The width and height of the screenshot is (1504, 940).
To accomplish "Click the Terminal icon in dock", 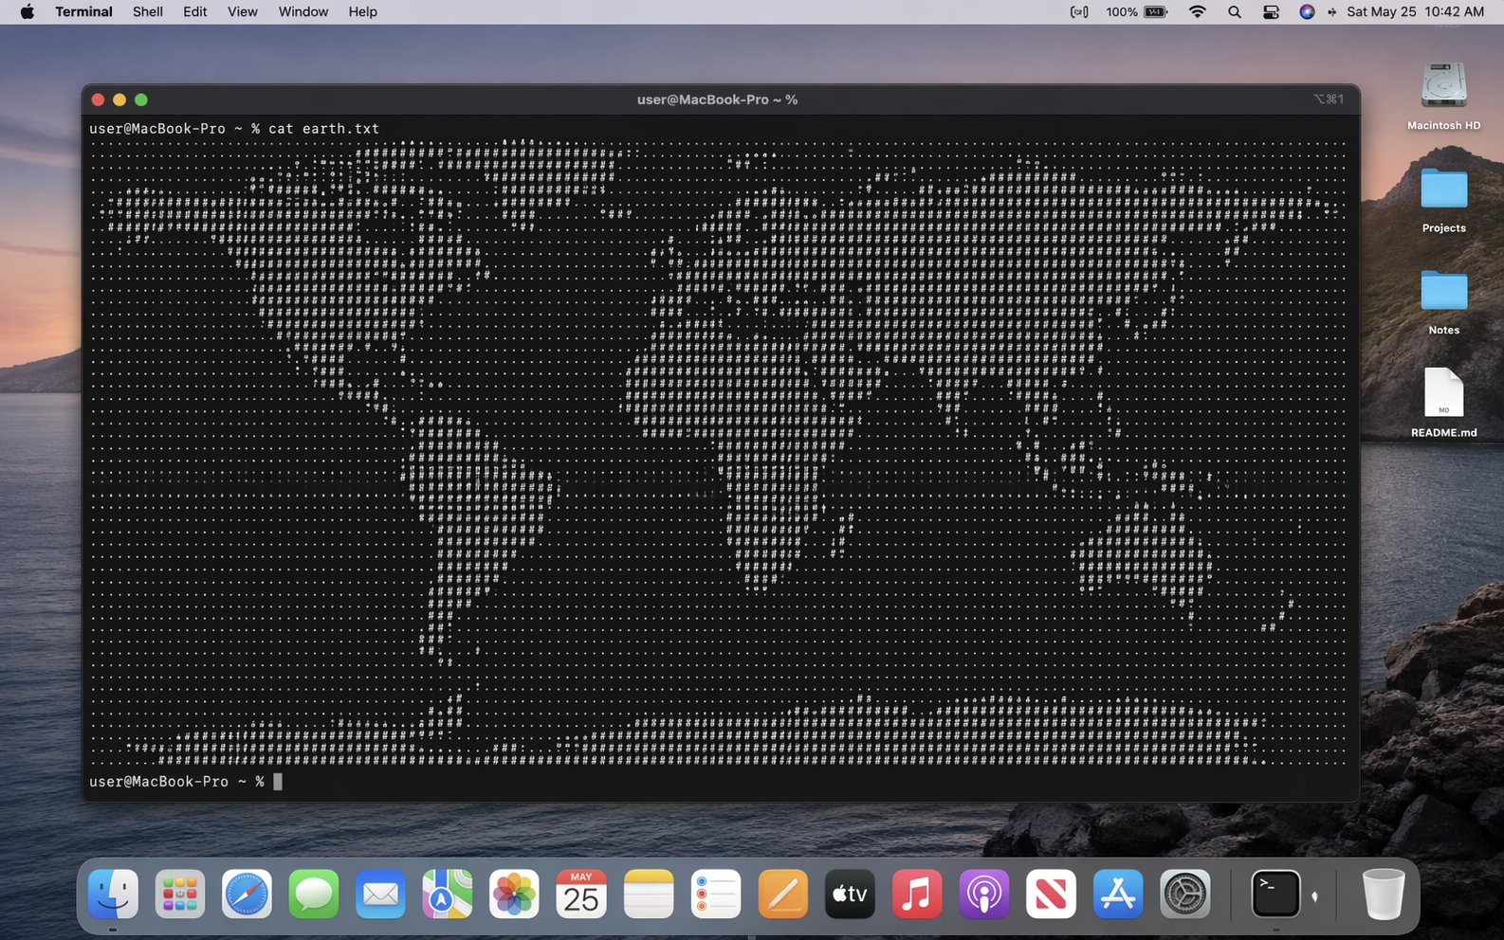I will (x=1275, y=894).
